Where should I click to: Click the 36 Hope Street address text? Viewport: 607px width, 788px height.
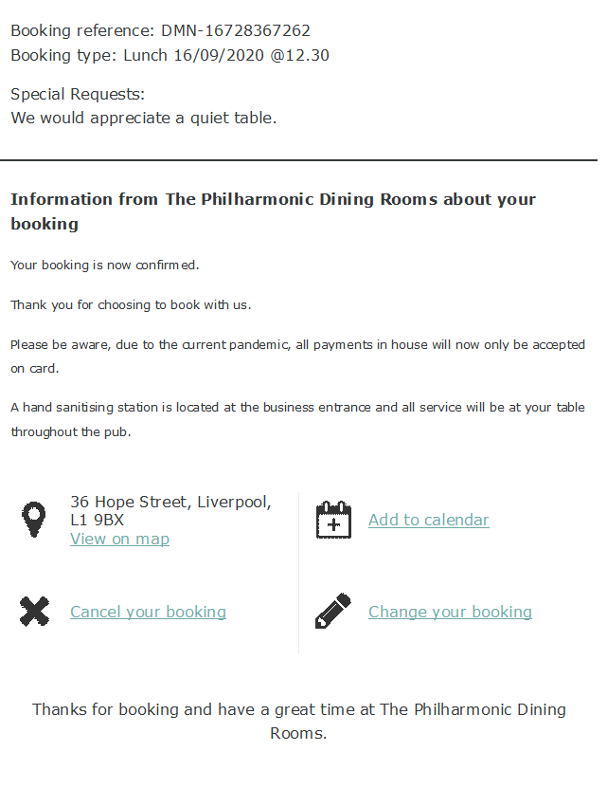tap(170, 502)
